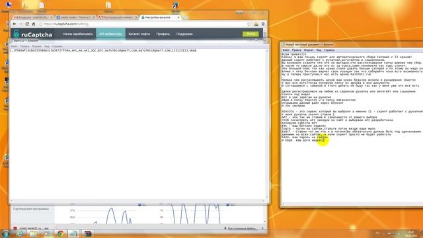Open the Windows Start menu

(x=5, y=233)
